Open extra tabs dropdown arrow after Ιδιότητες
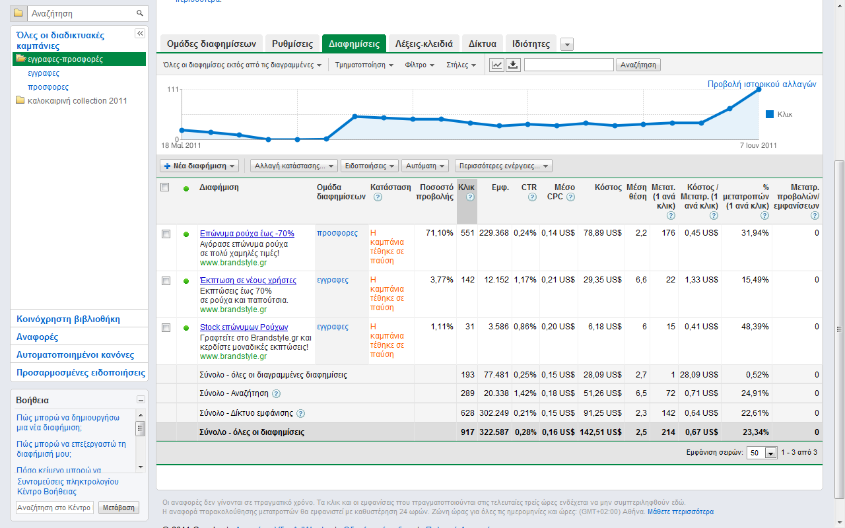 567,44
